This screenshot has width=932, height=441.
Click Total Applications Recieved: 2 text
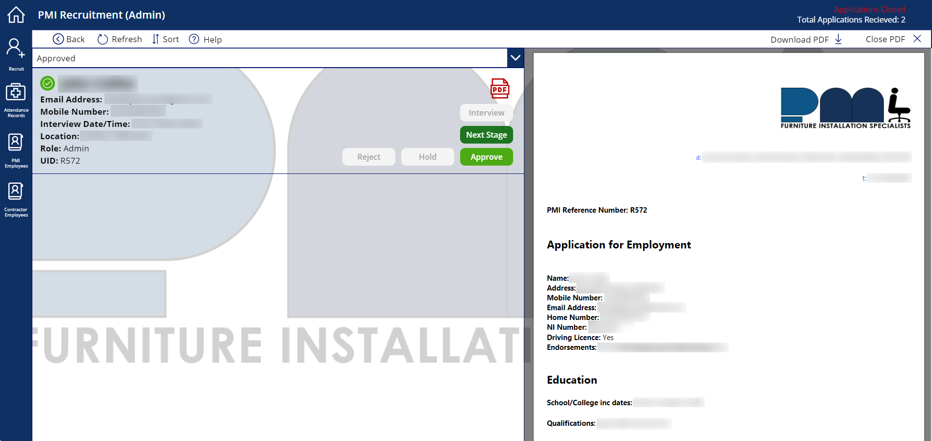click(851, 20)
